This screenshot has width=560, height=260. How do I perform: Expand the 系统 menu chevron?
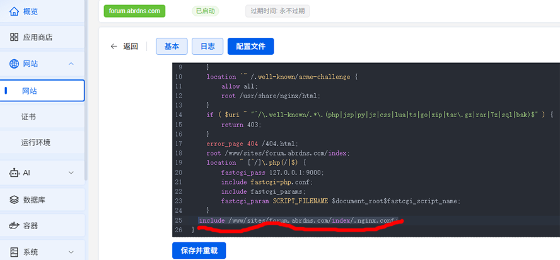(x=71, y=252)
